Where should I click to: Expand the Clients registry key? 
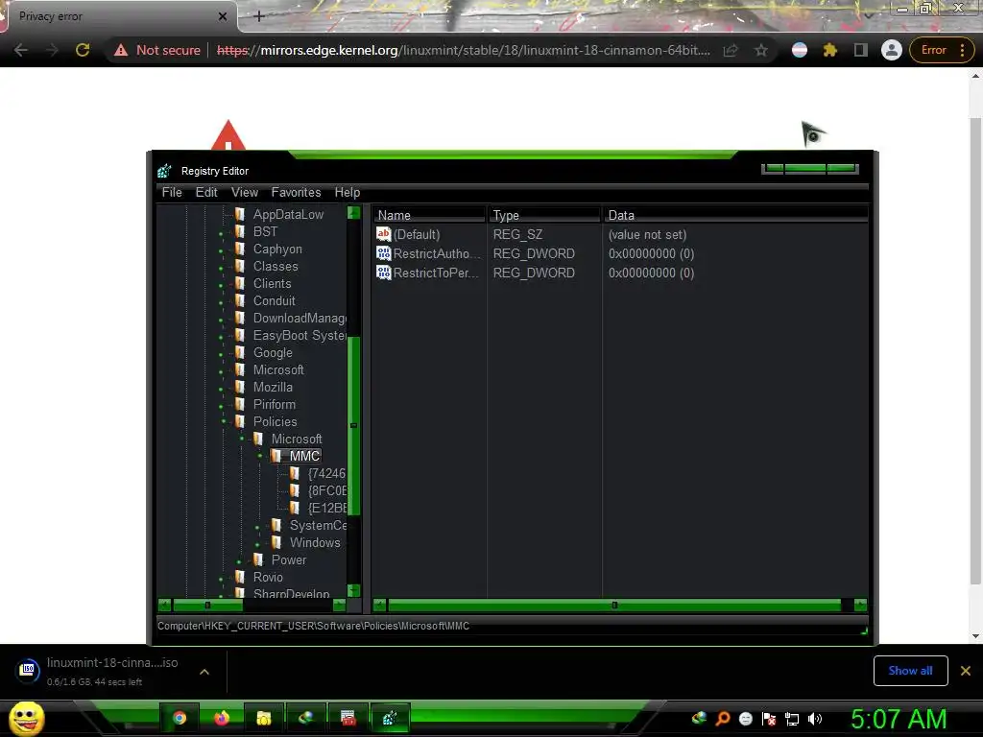(221, 285)
